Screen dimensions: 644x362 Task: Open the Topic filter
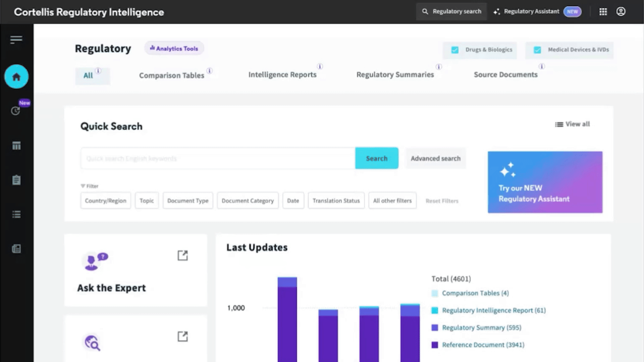coord(147,200)
